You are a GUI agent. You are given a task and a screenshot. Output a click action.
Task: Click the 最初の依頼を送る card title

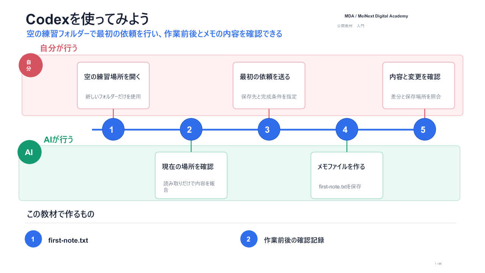point(265,77)
